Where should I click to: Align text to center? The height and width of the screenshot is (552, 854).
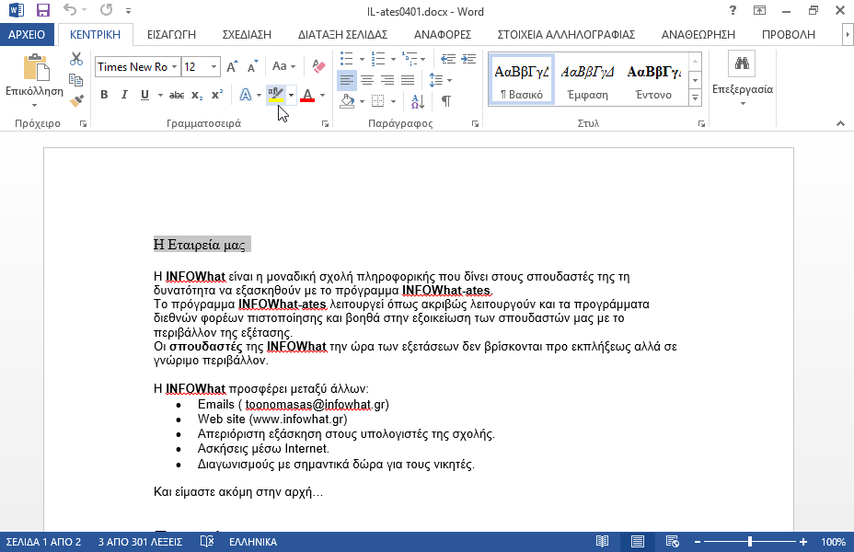[x=367, y=80]
